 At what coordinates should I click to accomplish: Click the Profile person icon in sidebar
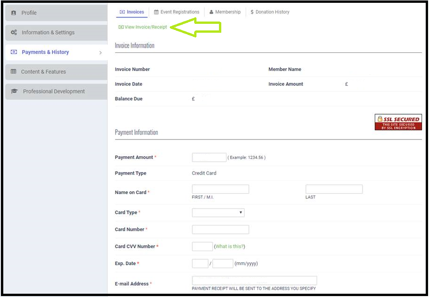14,13
